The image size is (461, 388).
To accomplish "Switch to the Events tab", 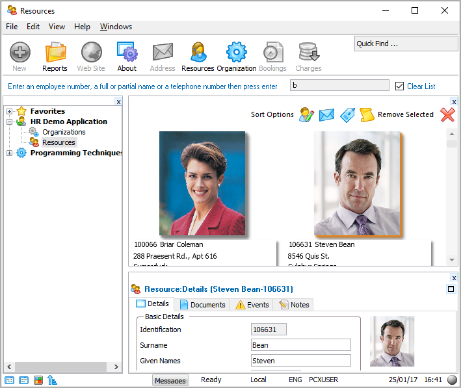I will pyautogui.click(x=252, y=305).
